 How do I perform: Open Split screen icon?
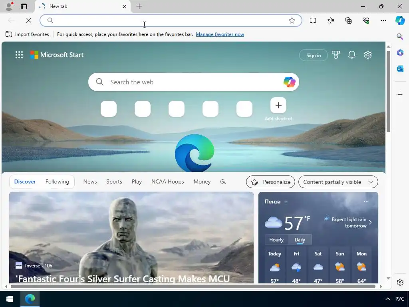tap(313, 20)
